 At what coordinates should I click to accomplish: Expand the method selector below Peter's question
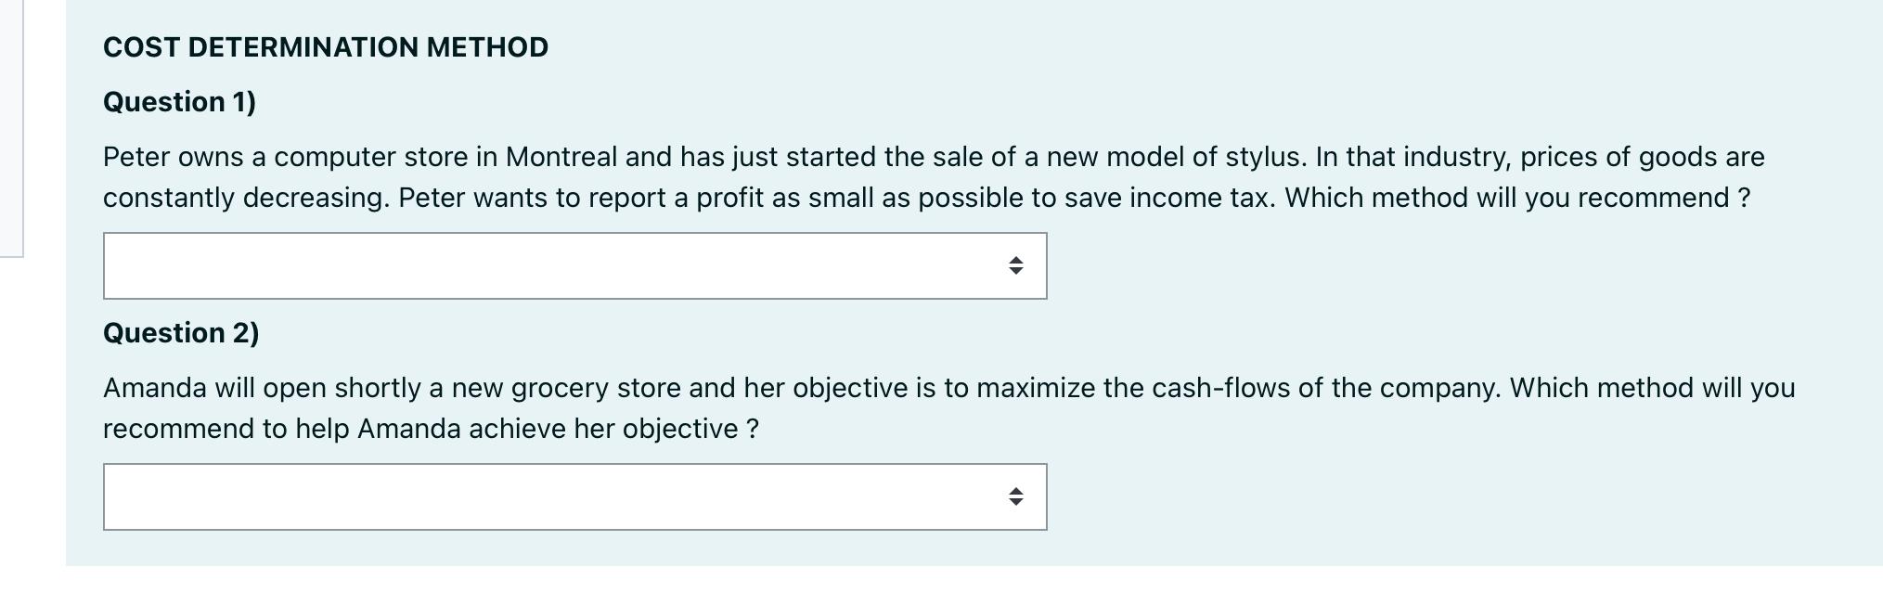[574, 265]
